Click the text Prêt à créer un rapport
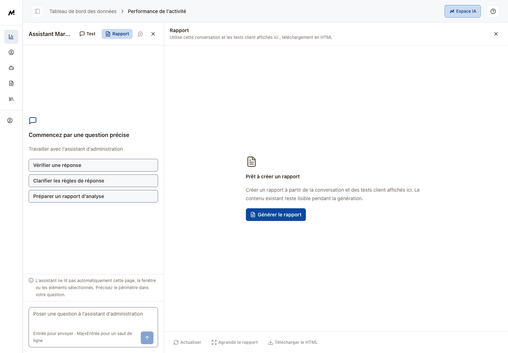This screenshot has height=353, width=508. coord(273,176)
